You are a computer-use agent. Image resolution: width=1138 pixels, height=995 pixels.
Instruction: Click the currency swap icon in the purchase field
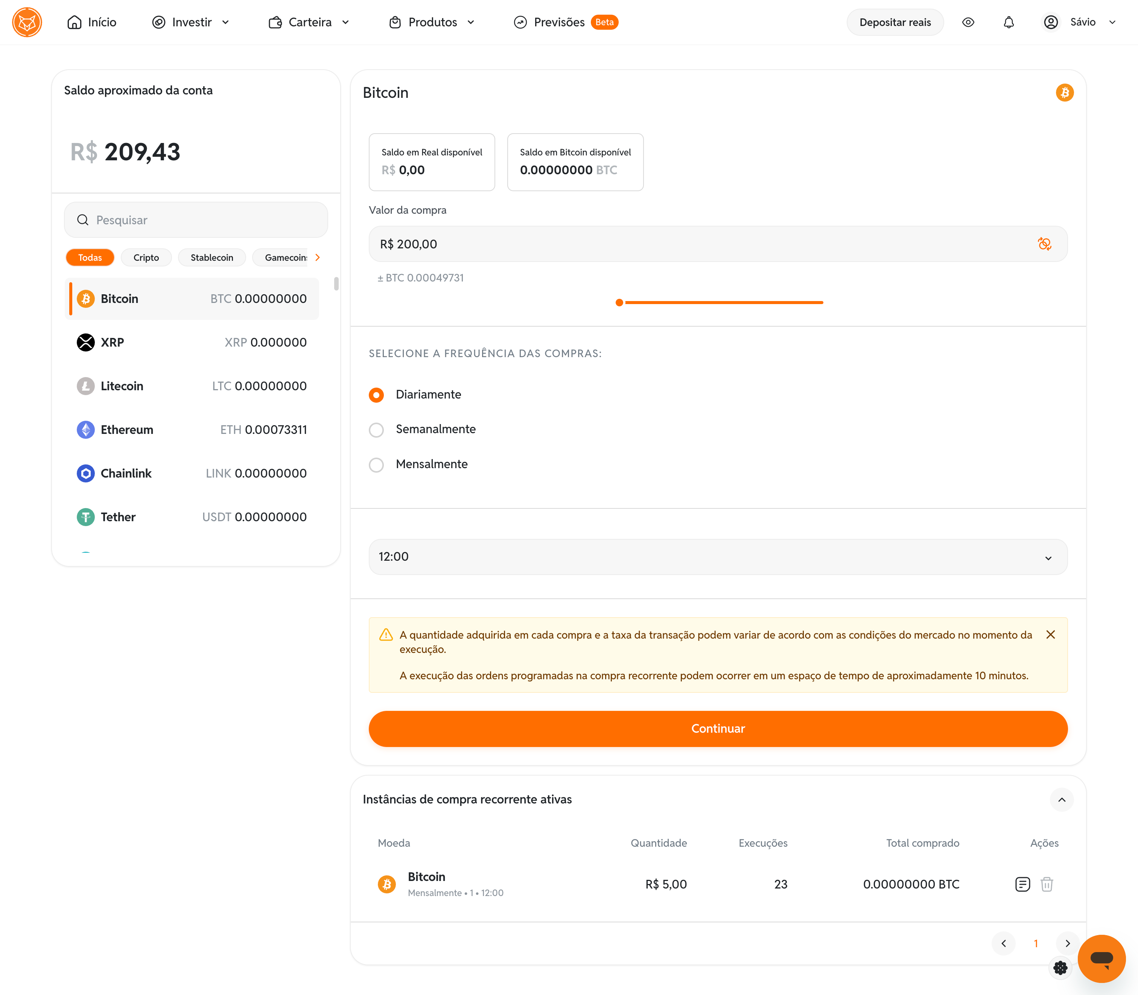coord(1044,244)
